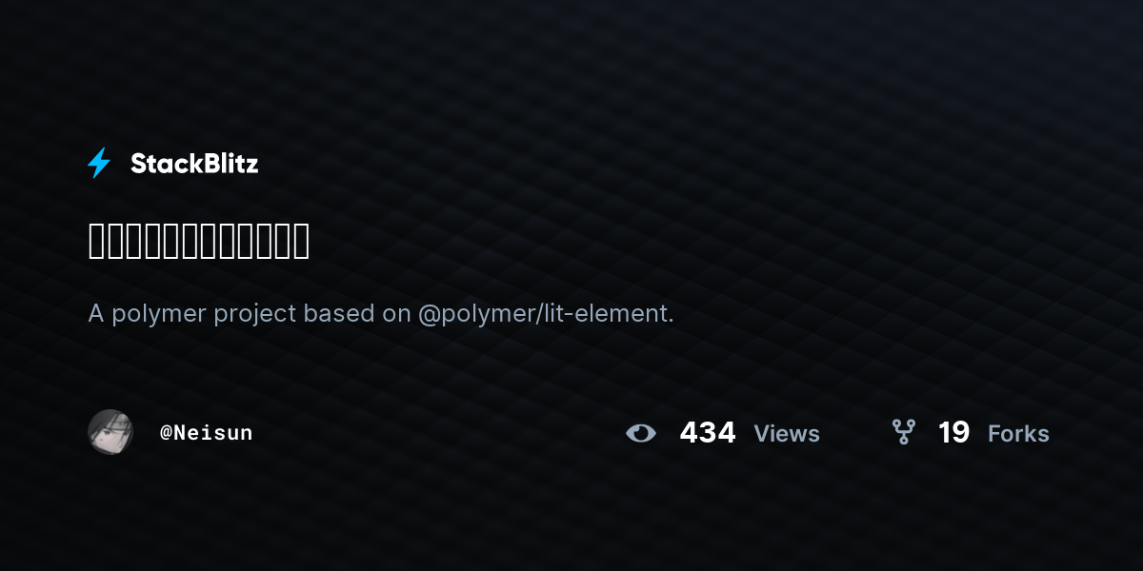Open the Neisun user avatar
Screen dimensions: 1143x571
coord(110,432)
